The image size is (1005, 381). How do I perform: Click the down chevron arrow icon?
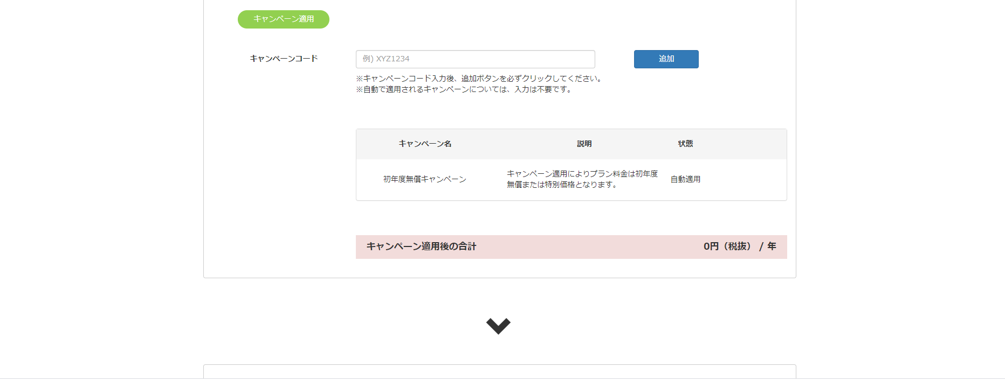tap(498, 326)
